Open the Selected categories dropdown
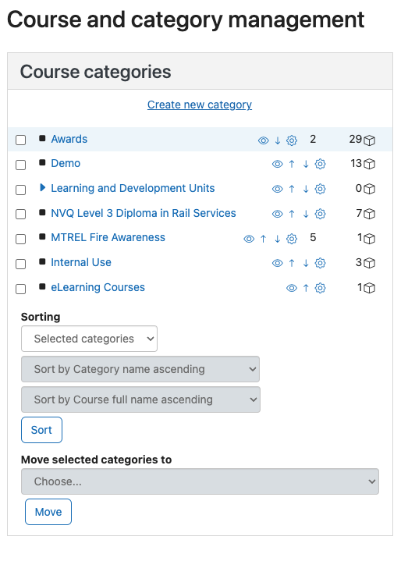The image size is (408, 561). 90,339
